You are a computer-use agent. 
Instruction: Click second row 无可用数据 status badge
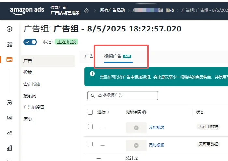click(x=208, y=144)
